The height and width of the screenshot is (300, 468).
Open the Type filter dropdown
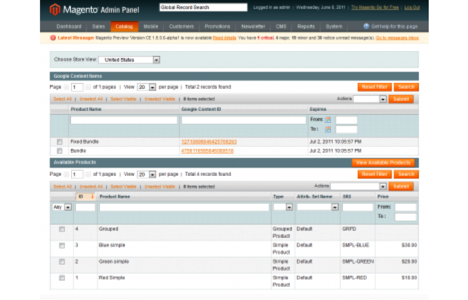point(283,207)
